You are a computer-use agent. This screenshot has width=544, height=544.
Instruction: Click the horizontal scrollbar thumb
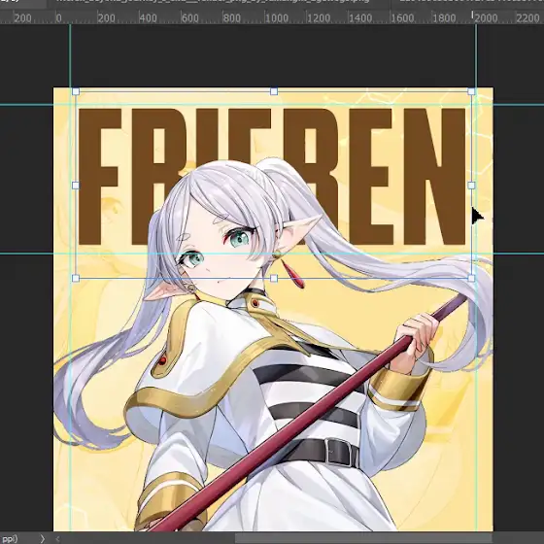click(x=363, y=538)
